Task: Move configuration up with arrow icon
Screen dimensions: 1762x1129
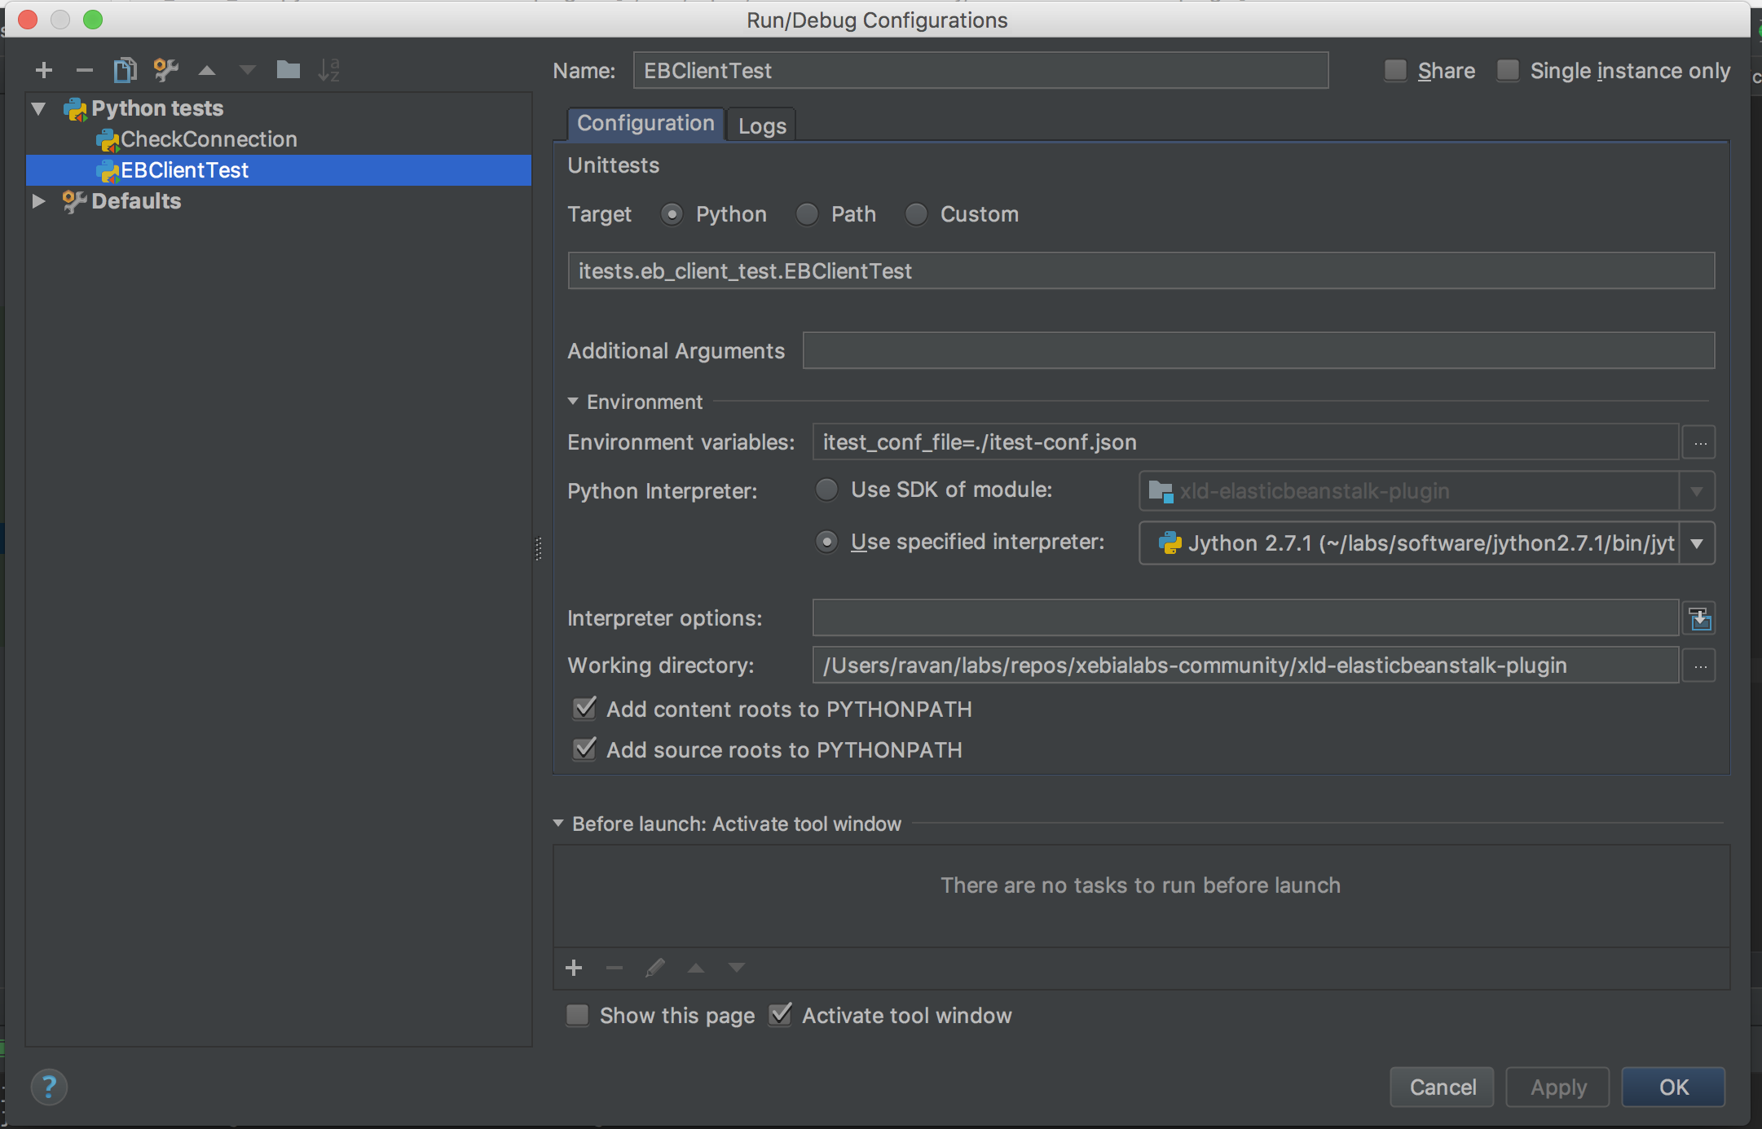Action: [x=207, y=71]
